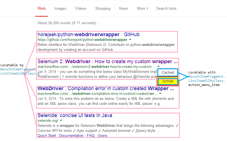227x141 pixels.
Task: Open Selenide: concise UI tests in Java
Action: [75, 115]
